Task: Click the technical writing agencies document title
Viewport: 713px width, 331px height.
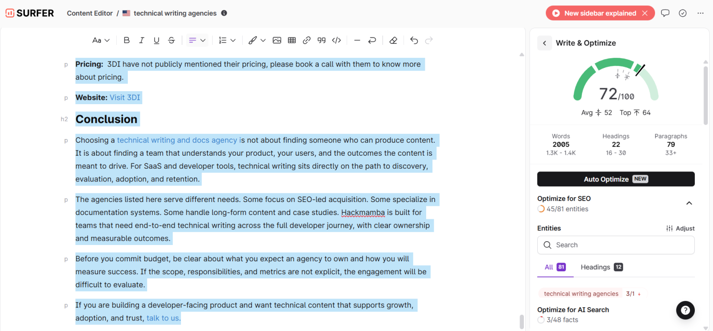Action: pyautogui.click(x=175, y=13)
